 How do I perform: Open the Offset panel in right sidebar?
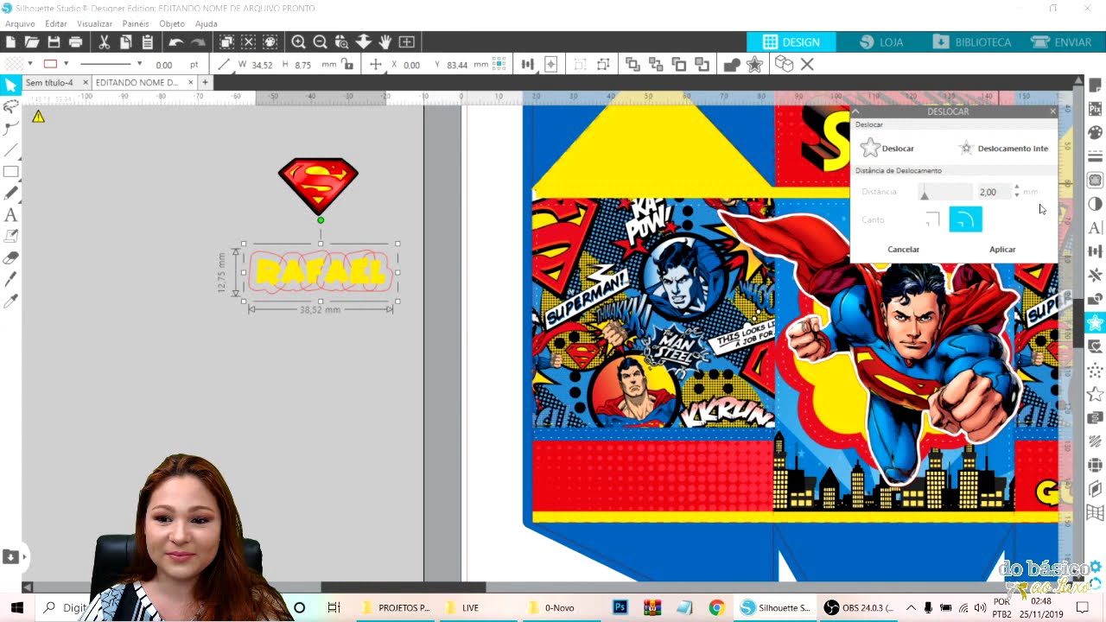tap(1095, 322)
